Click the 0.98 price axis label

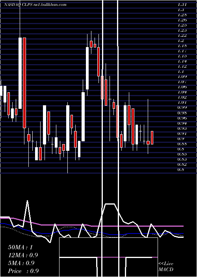[182, 113]
